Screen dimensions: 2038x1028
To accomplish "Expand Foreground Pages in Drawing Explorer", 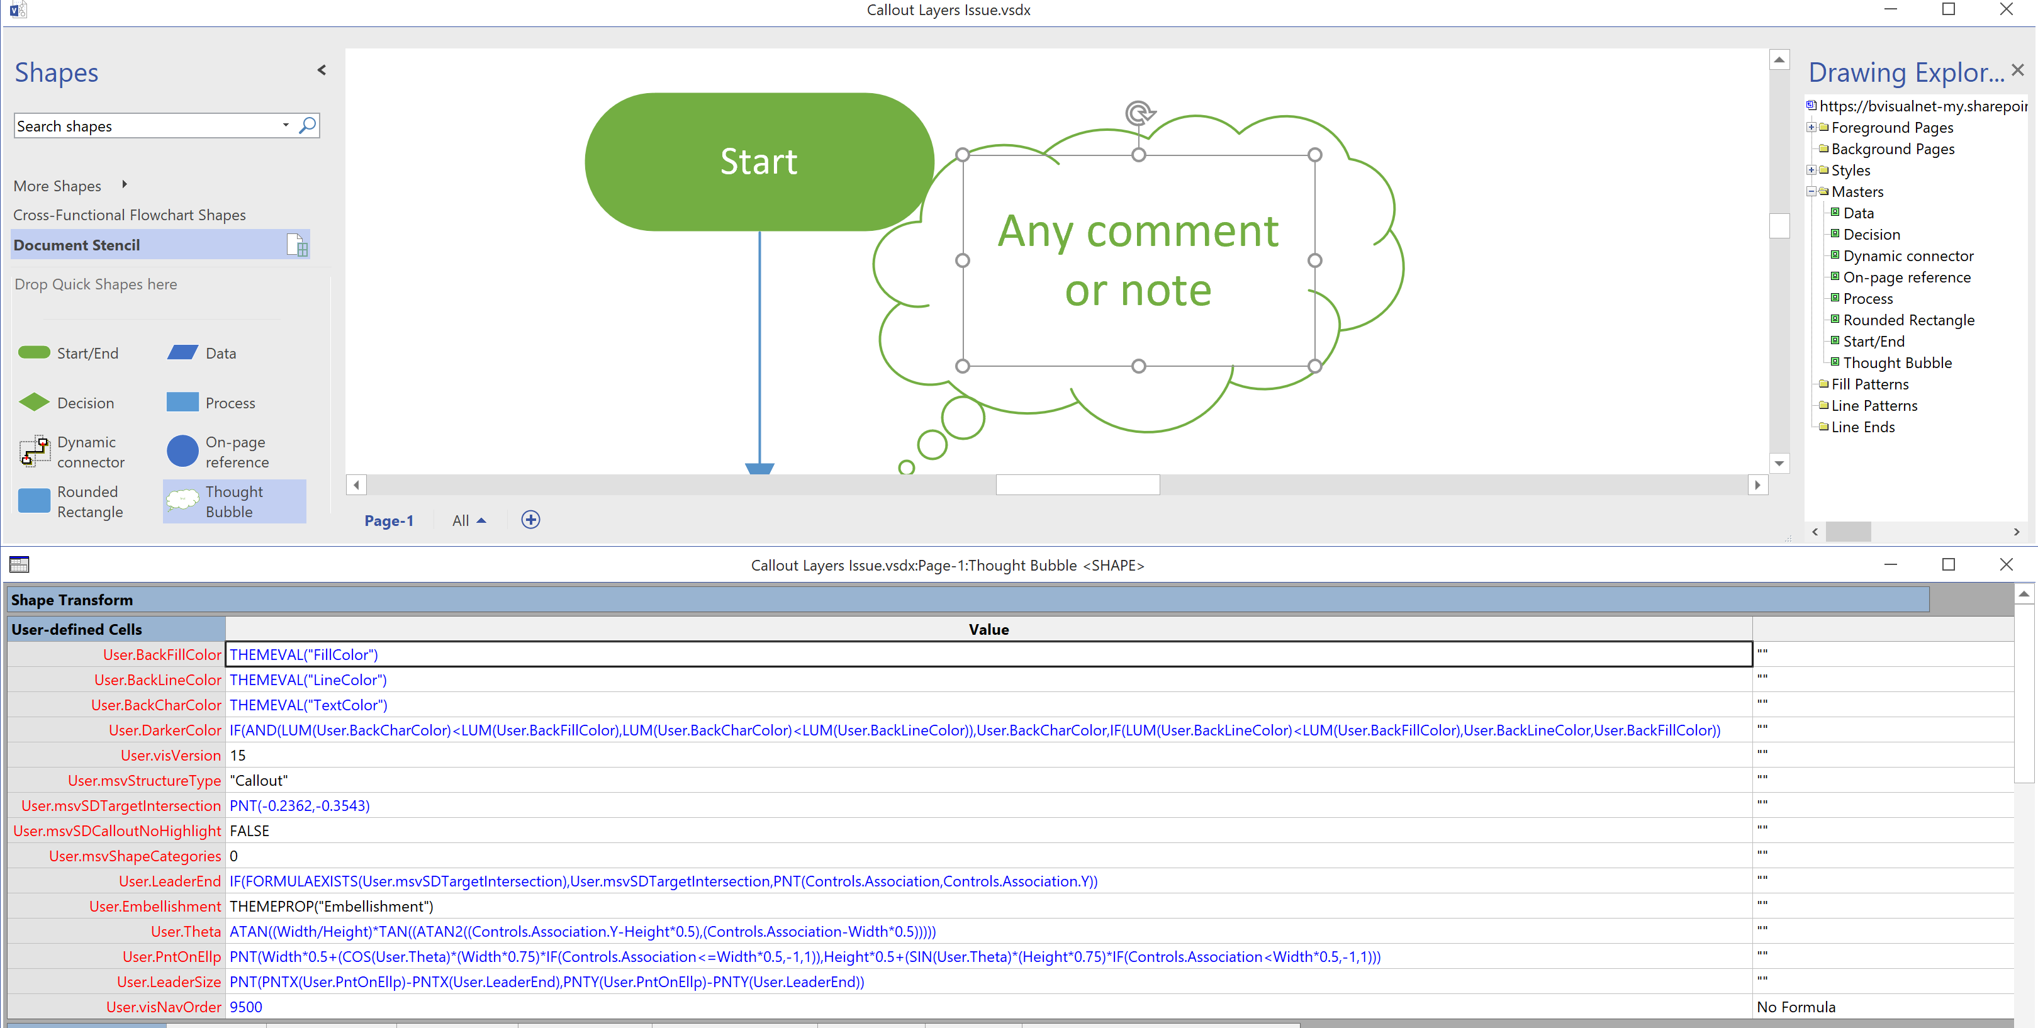I will (x=1813, y=127).
